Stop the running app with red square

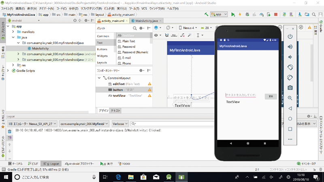coord(276,15)
